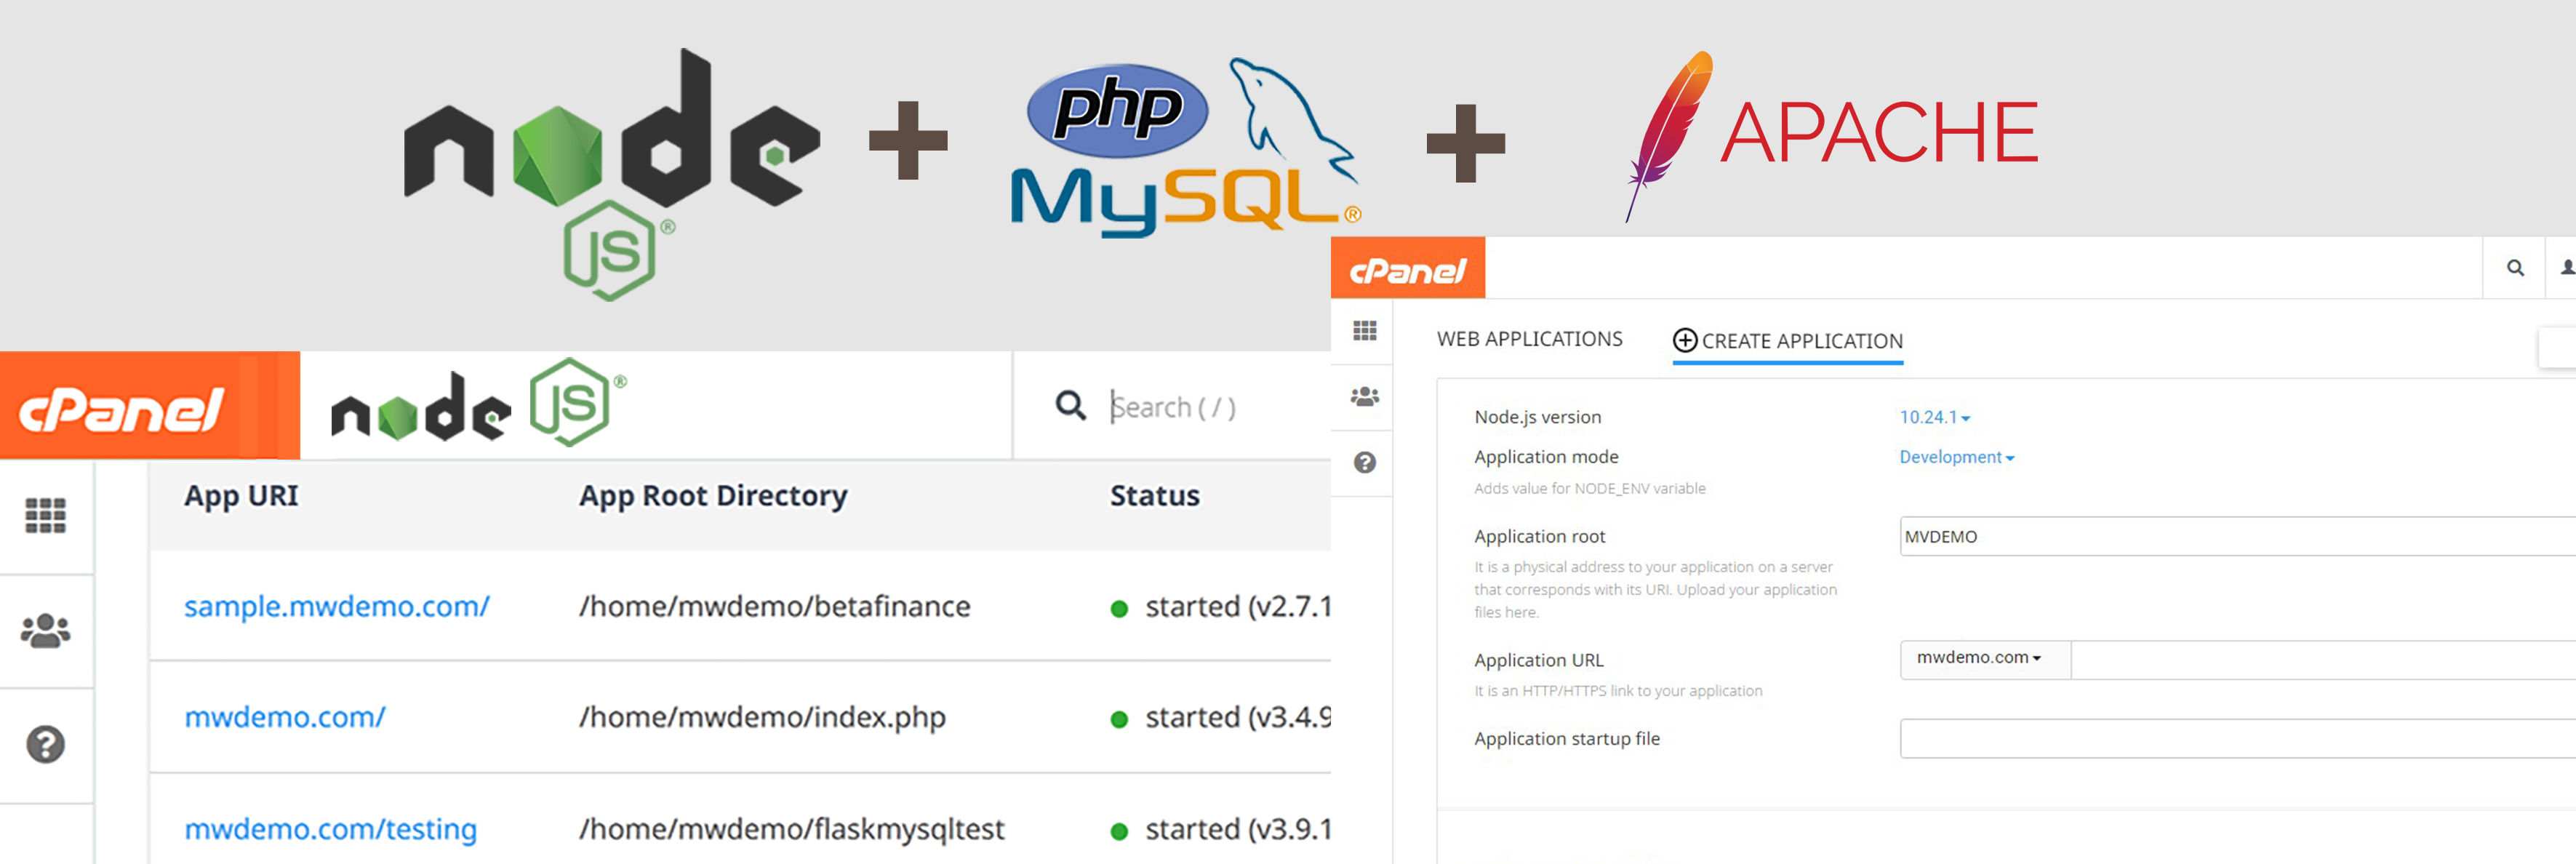Switch to the Web Applications tab

pyautogui.click(x=1529, y=339)
